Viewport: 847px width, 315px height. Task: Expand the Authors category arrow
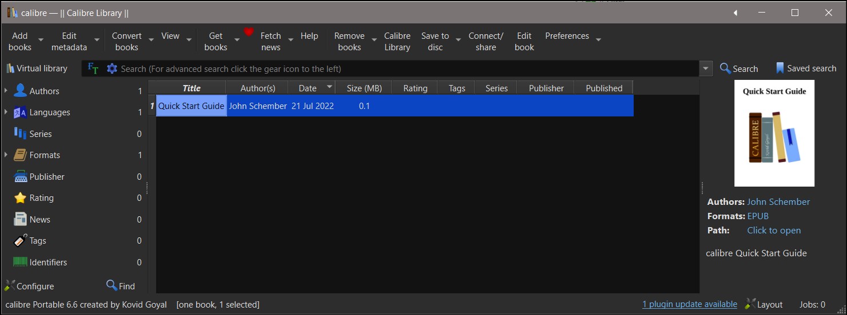click(6, 91)
